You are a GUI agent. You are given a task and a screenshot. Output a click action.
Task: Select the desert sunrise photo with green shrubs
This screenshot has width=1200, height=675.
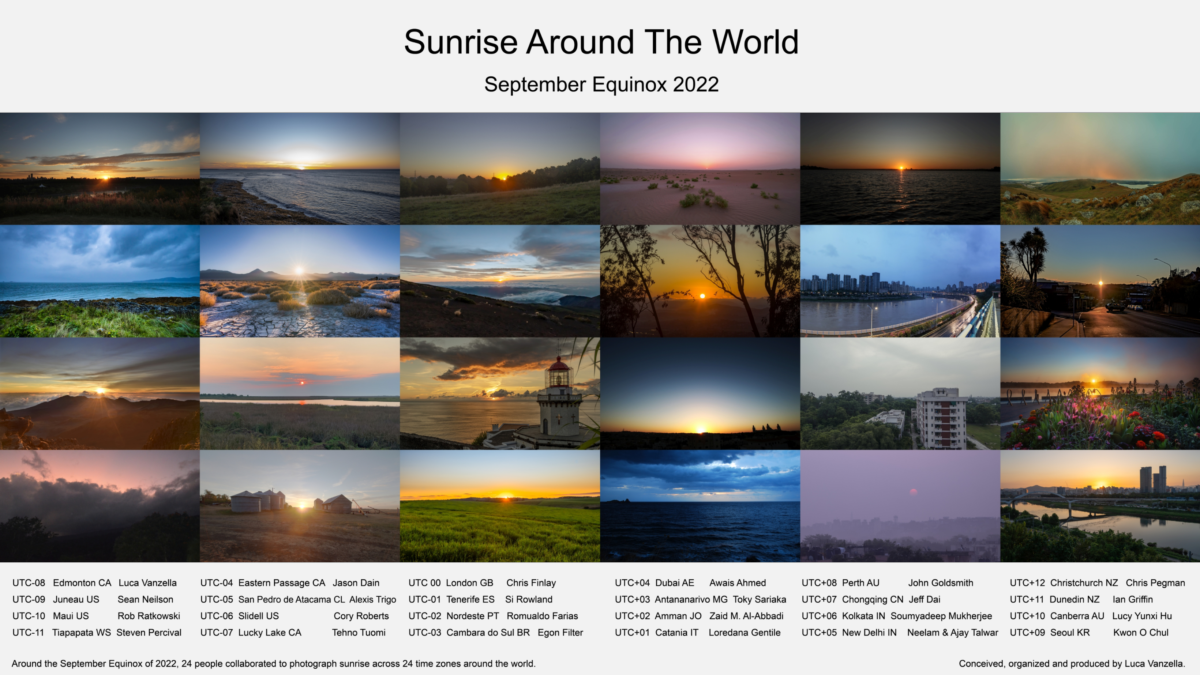click(700, 169)
